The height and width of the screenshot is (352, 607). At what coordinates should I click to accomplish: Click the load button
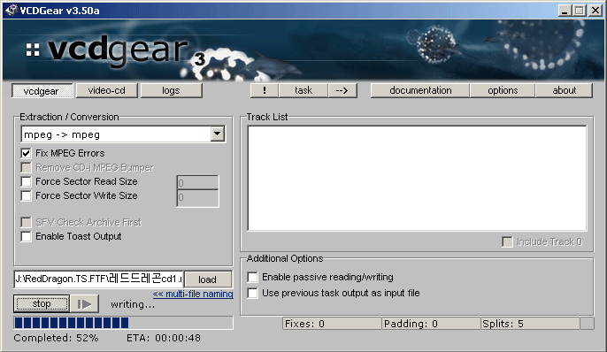pyautogui.click(x=207, y=279)
